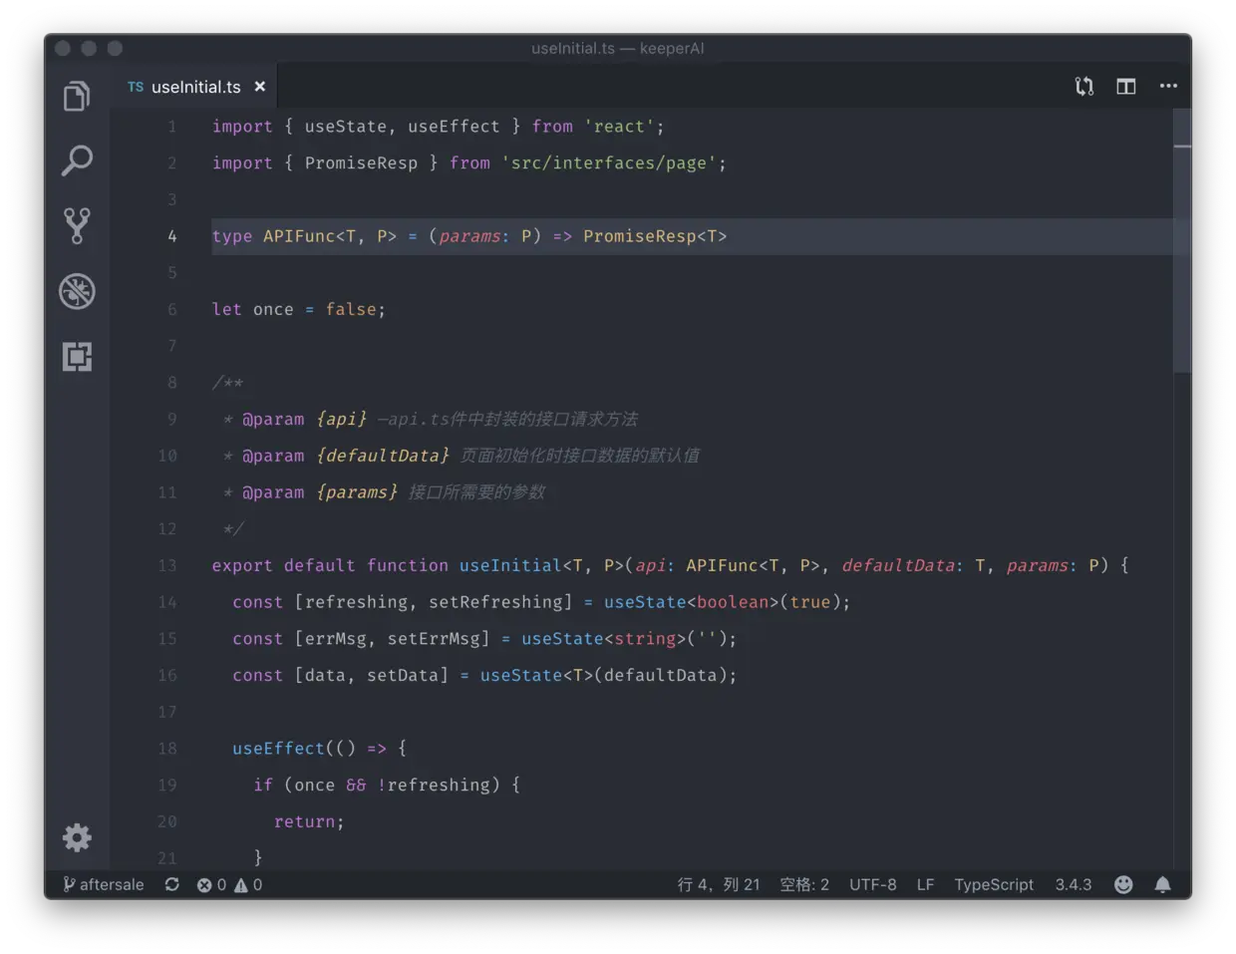This screenshot has height=954, width=1236.
Task: Open indentation settings via 空格: 2
Action: coord(803,884)
